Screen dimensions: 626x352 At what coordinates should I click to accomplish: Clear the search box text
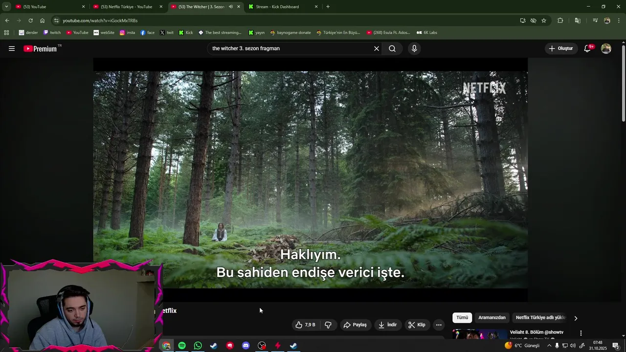(x=377, y=48)
